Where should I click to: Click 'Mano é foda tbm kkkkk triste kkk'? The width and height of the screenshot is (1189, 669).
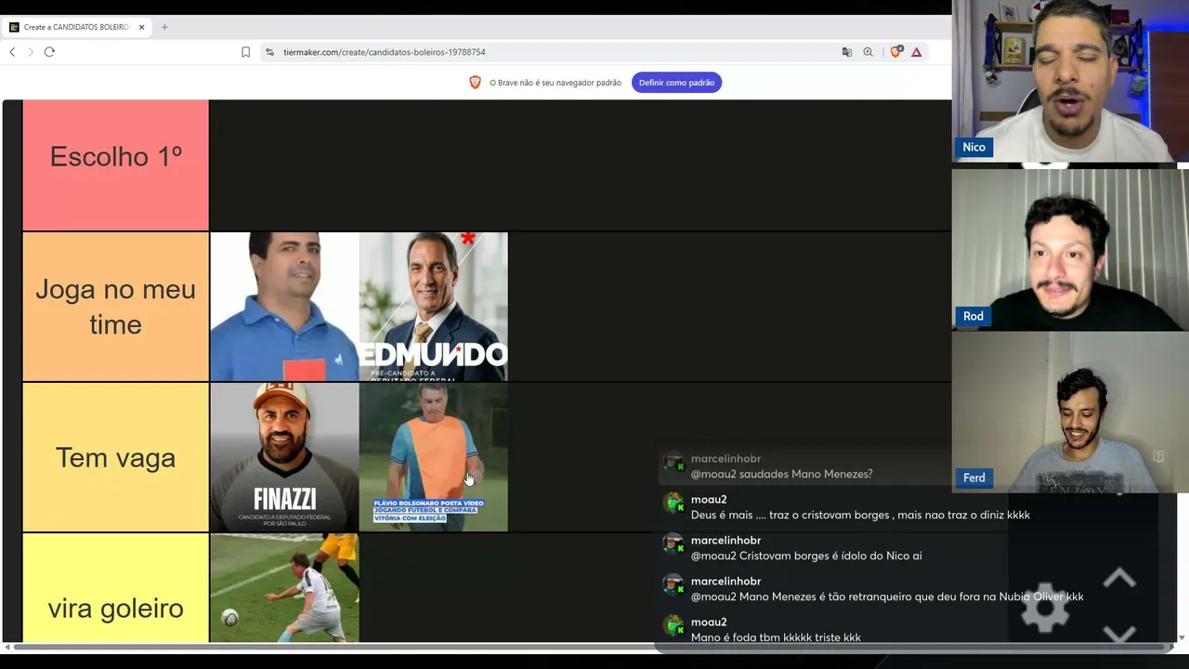(x=776, y=637)
